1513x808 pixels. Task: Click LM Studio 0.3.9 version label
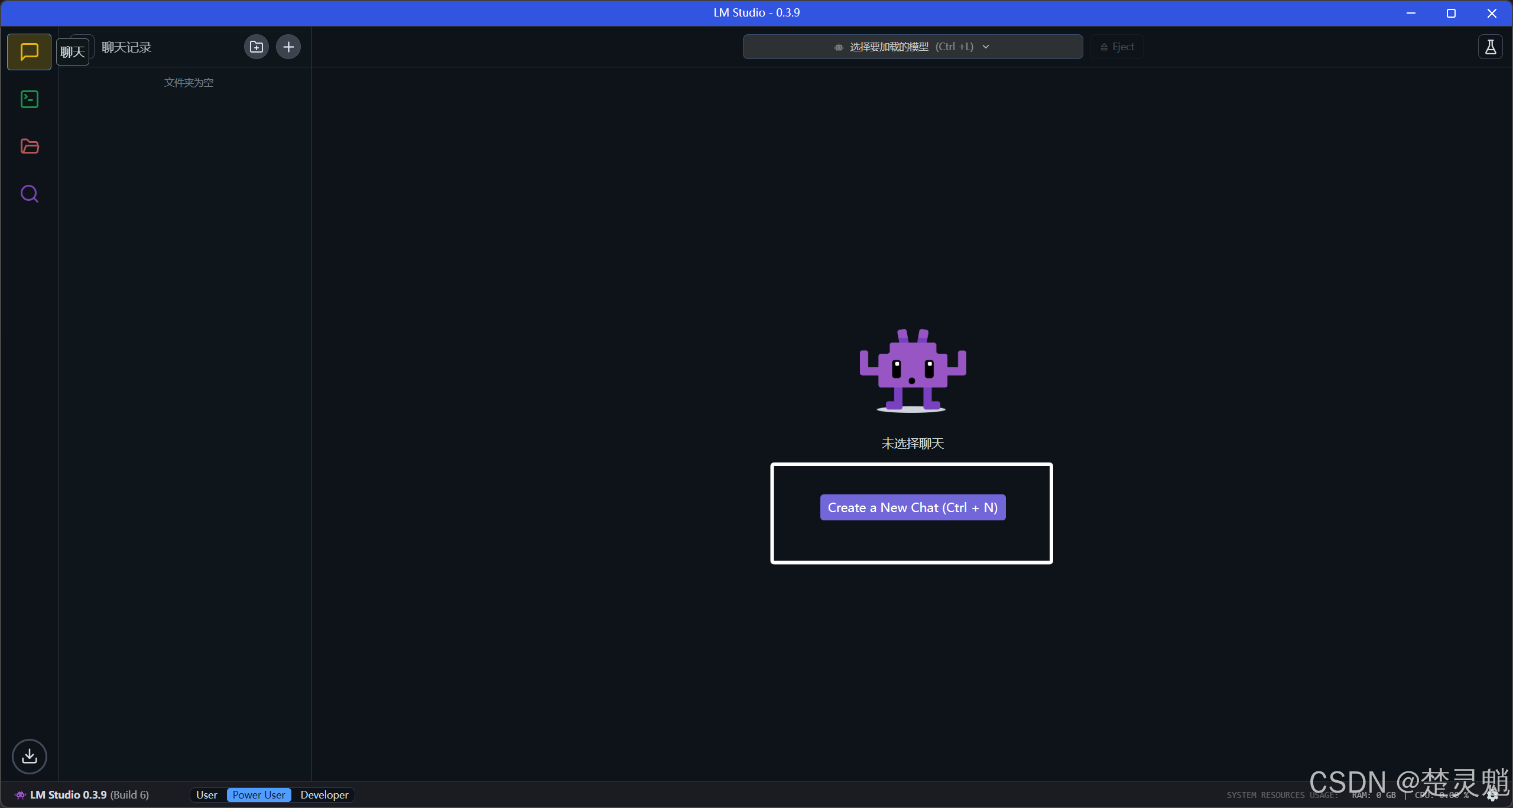tap(68, 795)
